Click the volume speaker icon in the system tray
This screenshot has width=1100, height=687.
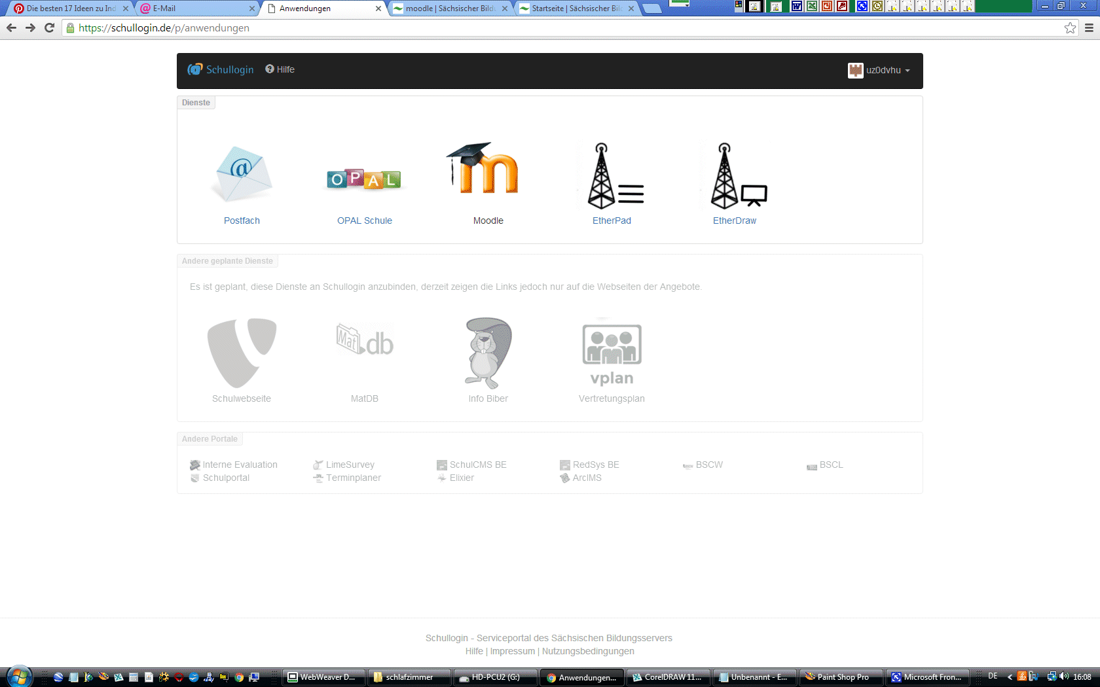(x=1063, y=677)
